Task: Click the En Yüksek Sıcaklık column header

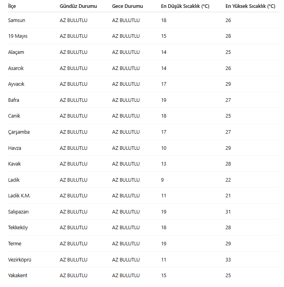Action: (x=250, y=6)
